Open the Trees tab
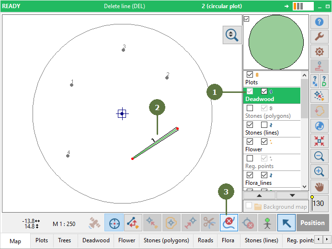Viewport: 332px width, 249px height. (65, 240)
